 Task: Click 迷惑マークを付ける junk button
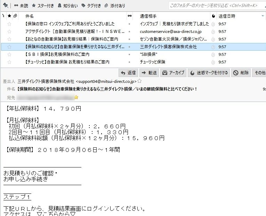coord(209,73)
